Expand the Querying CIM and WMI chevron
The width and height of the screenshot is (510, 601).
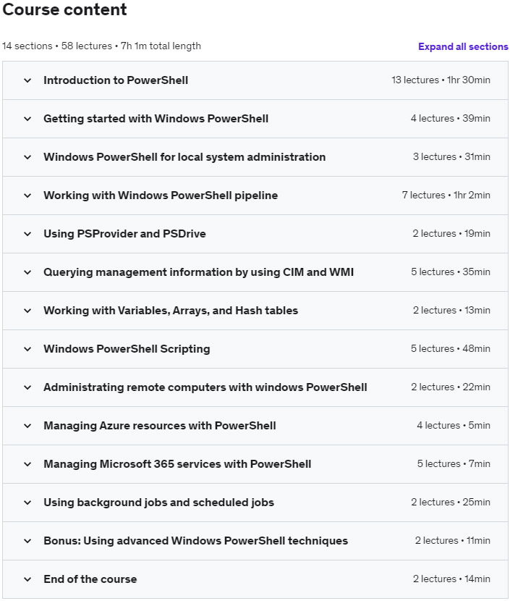click(27, 272)
